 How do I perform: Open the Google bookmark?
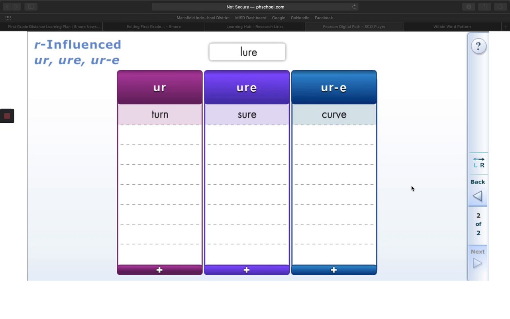[x=279, y=18]
